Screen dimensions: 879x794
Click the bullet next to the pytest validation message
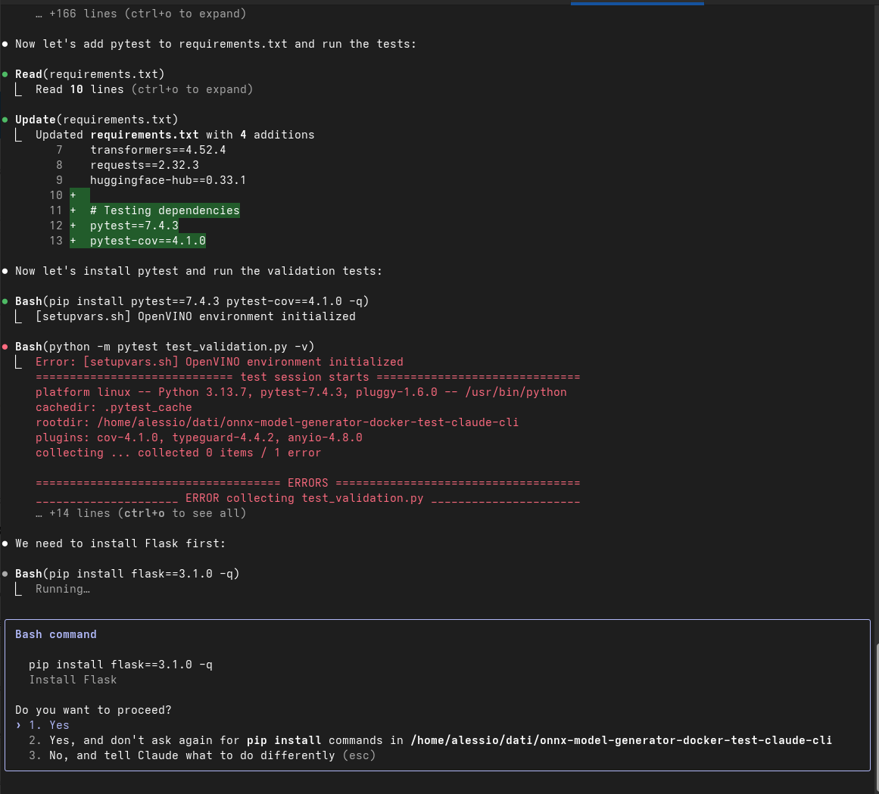pyautogui.click(x=5, y=271)
